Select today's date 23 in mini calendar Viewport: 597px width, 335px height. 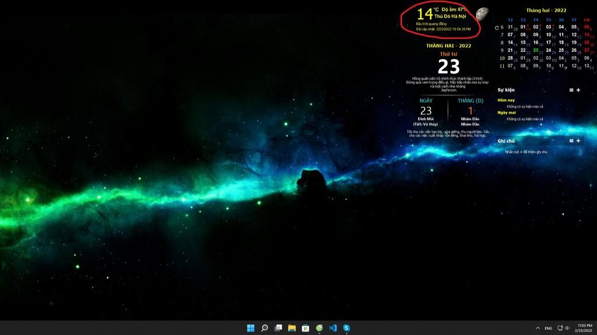point(536,50)
